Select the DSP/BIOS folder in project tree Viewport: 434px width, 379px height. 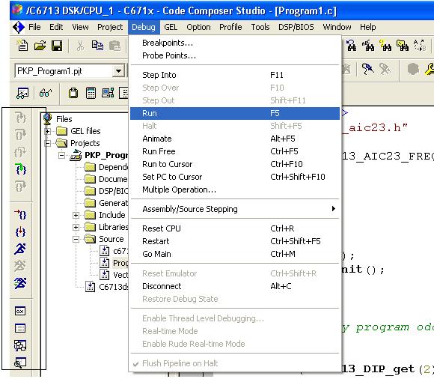click(x=114, y=191)
